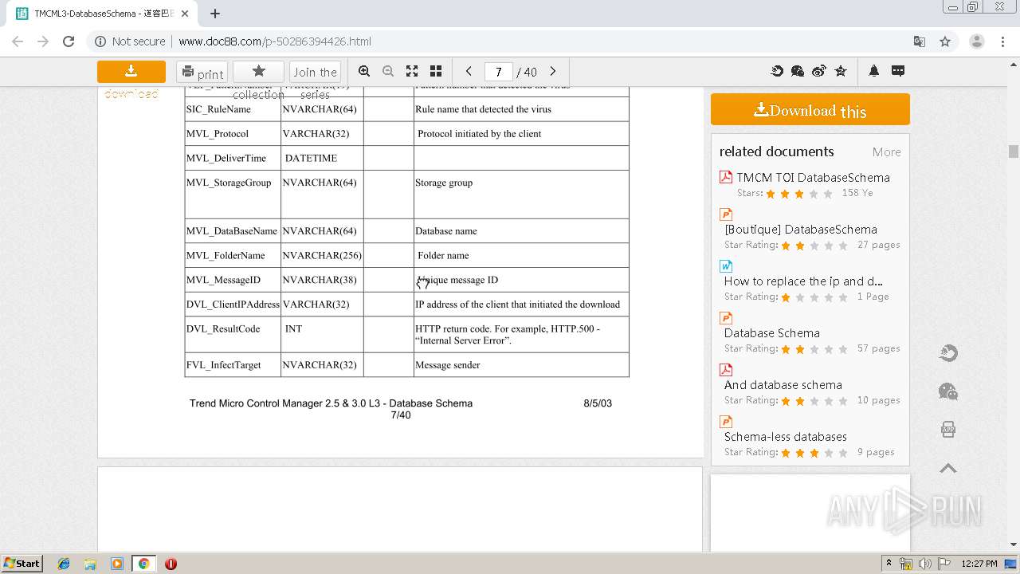This screenshot has width=1020, height=574.
Task: Switch to thumbnail grid view
Action: coord(436,71)
